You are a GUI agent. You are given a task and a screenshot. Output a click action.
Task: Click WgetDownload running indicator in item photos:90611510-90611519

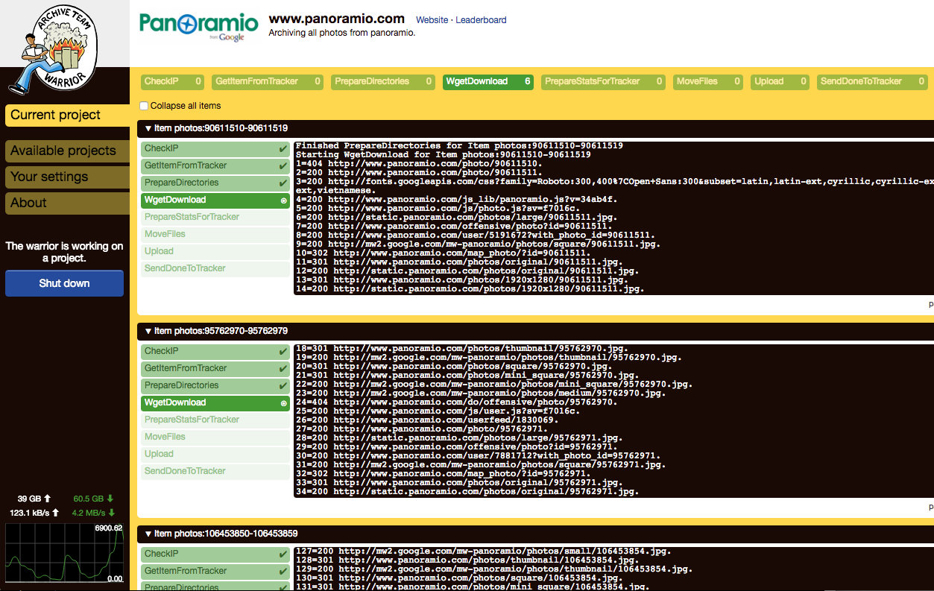(283, 200)
